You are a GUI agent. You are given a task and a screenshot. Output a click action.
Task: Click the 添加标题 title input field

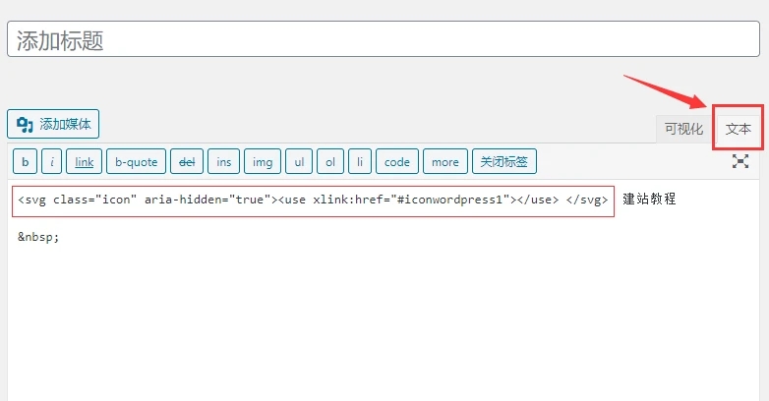pyautogui.click(x=382, y=39)
